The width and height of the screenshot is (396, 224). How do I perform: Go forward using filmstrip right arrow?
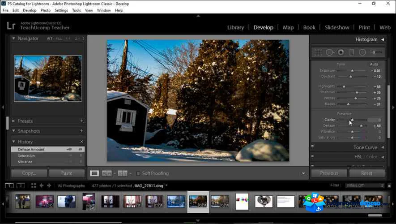(x=49, y=185)
